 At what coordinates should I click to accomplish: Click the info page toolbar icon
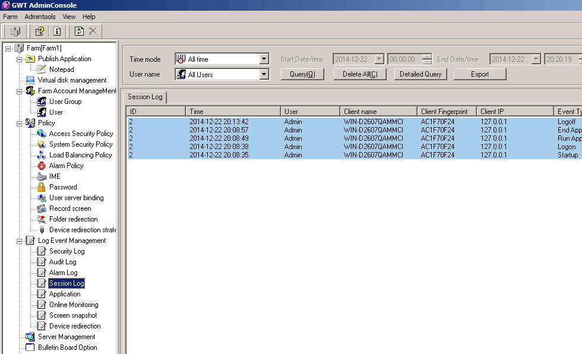click(57, 31)
